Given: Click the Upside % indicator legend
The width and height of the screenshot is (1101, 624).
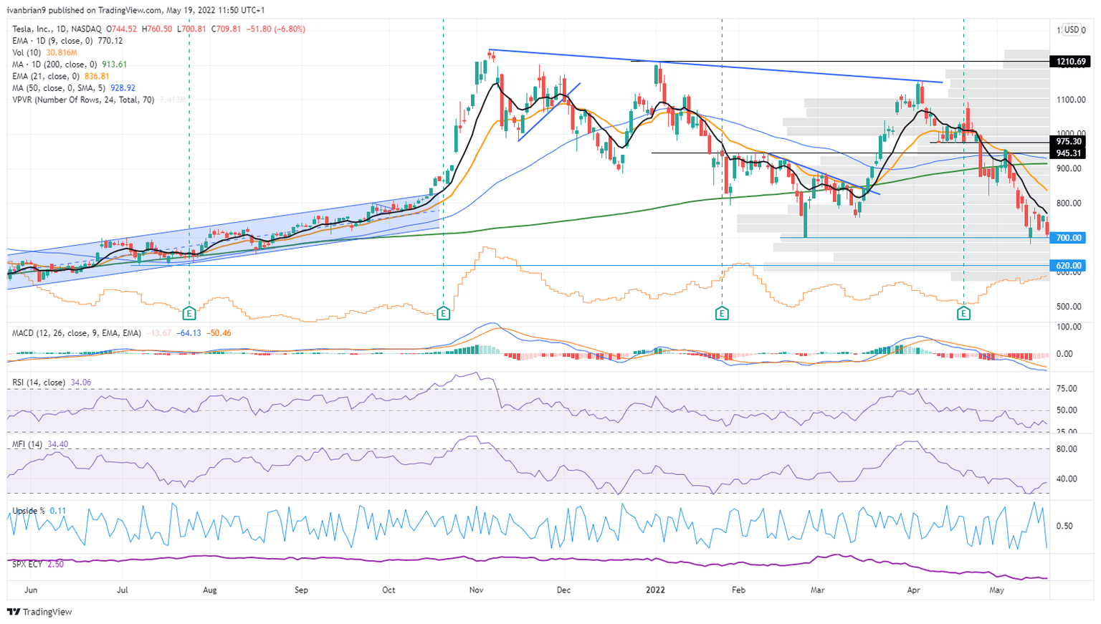Looking at the screenshot, I should [39, 511].
